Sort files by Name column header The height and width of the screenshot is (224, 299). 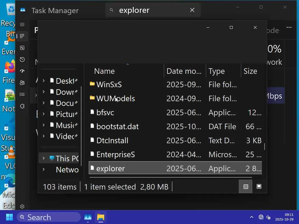[x=104, y=71]
